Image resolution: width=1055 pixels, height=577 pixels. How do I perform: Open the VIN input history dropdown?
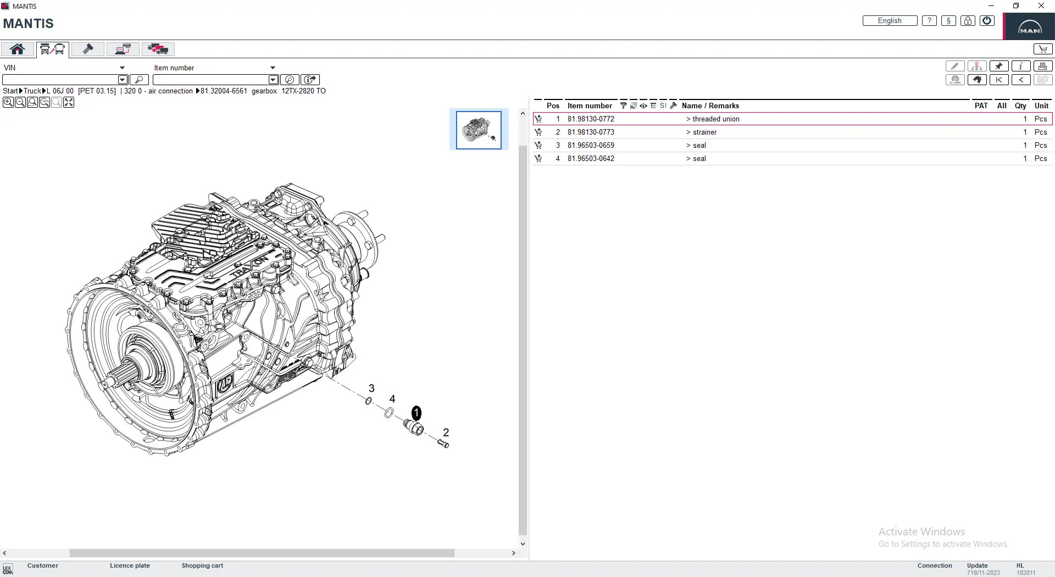click(x=123, y=80)
